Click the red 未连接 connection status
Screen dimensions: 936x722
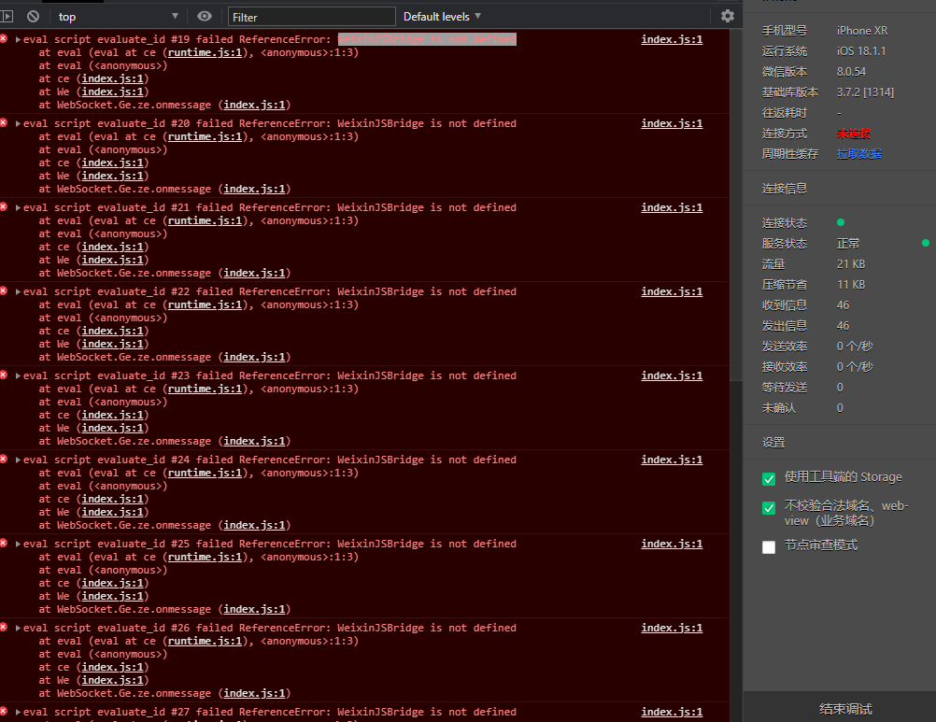click(854, 134)
